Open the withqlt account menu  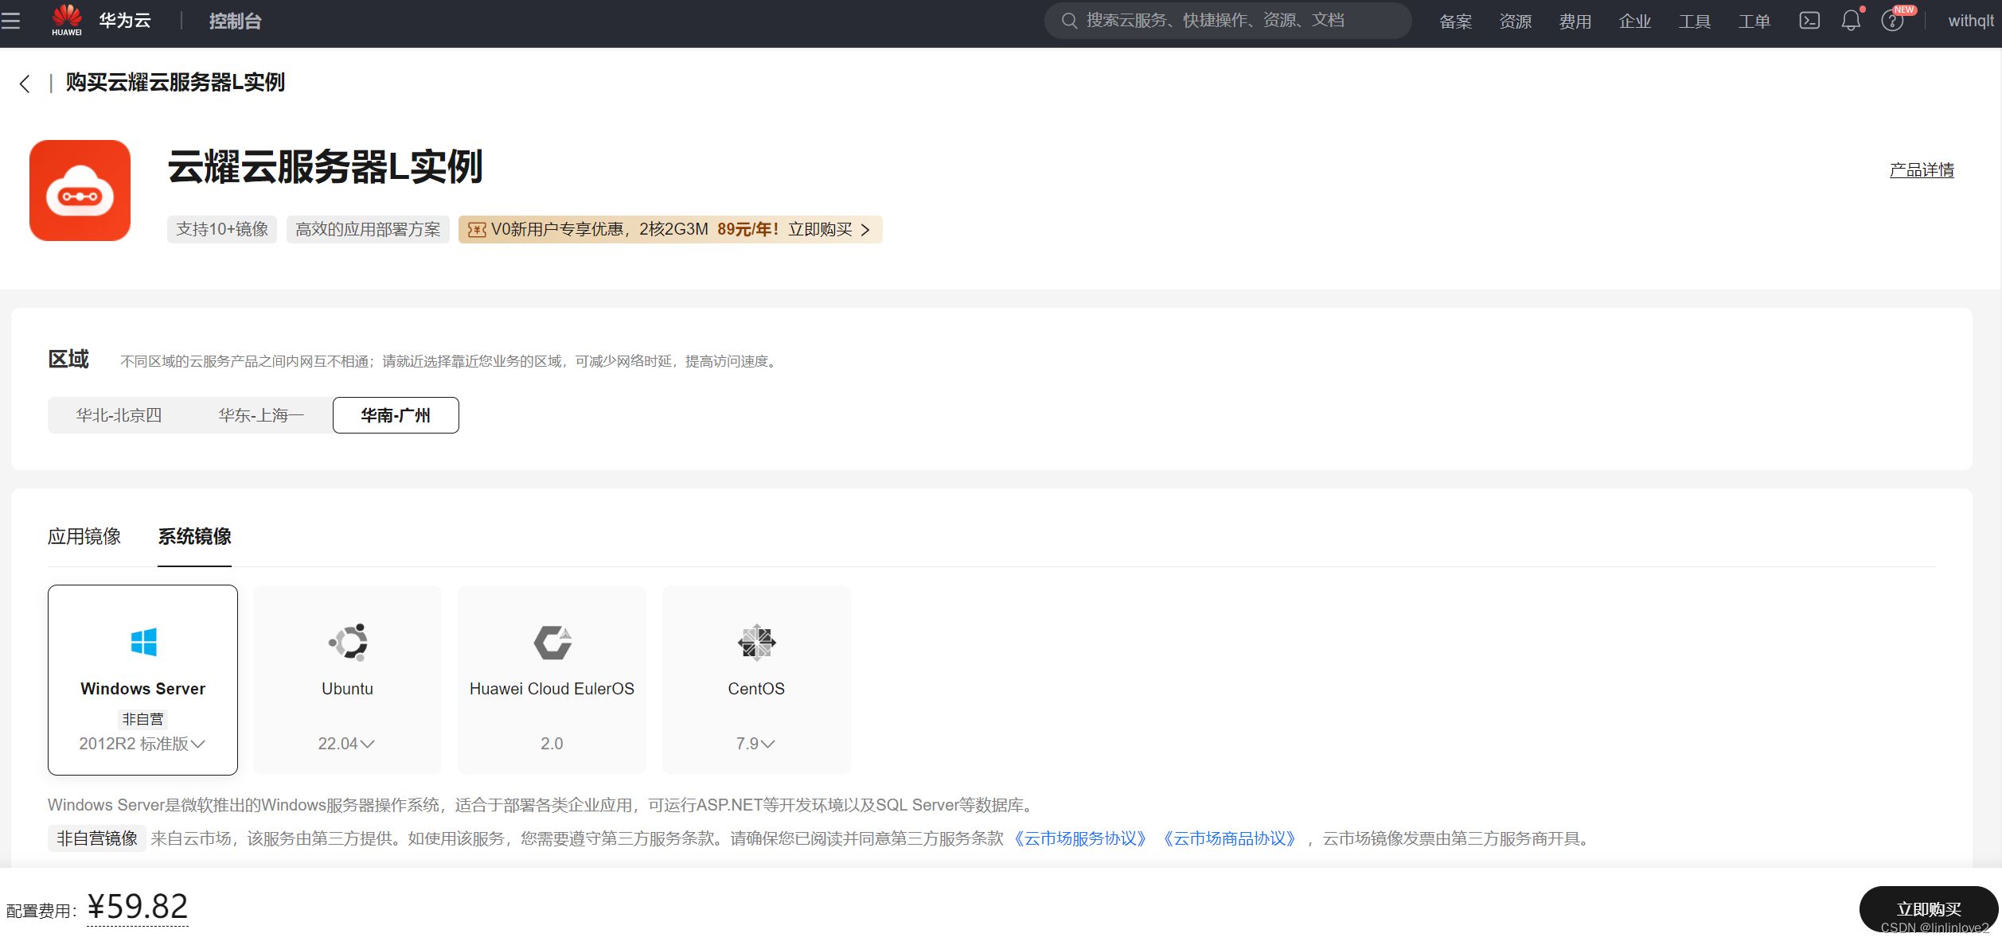pos(1971,21)
